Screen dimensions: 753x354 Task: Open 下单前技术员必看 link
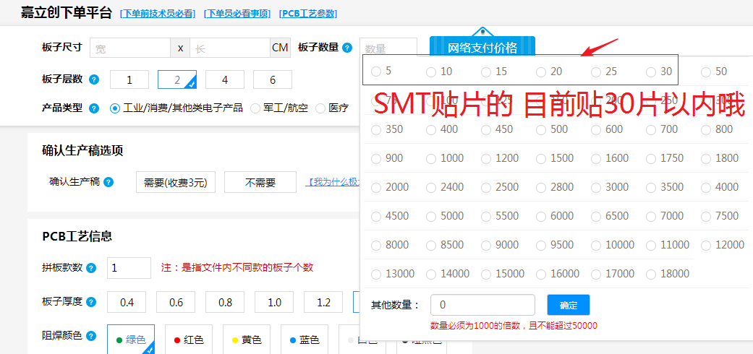point(158,14)
